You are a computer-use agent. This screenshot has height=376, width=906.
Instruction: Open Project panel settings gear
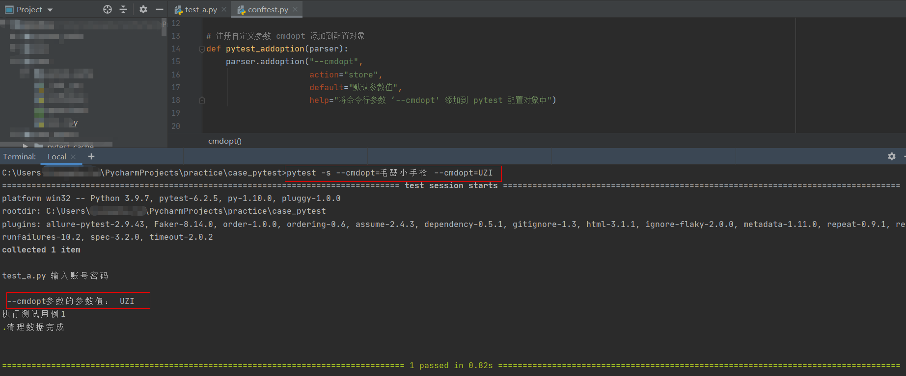click(143, 9)
